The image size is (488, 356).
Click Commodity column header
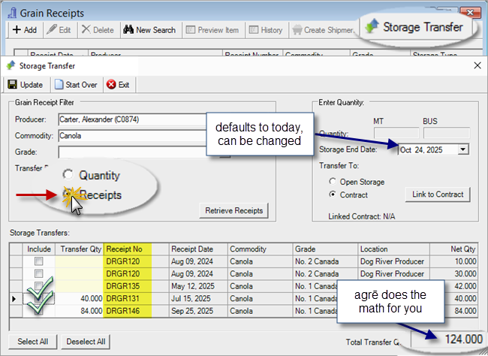click(261, 249)
